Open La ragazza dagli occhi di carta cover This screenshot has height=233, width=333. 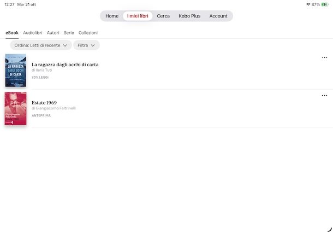click(x=15, y=71)
